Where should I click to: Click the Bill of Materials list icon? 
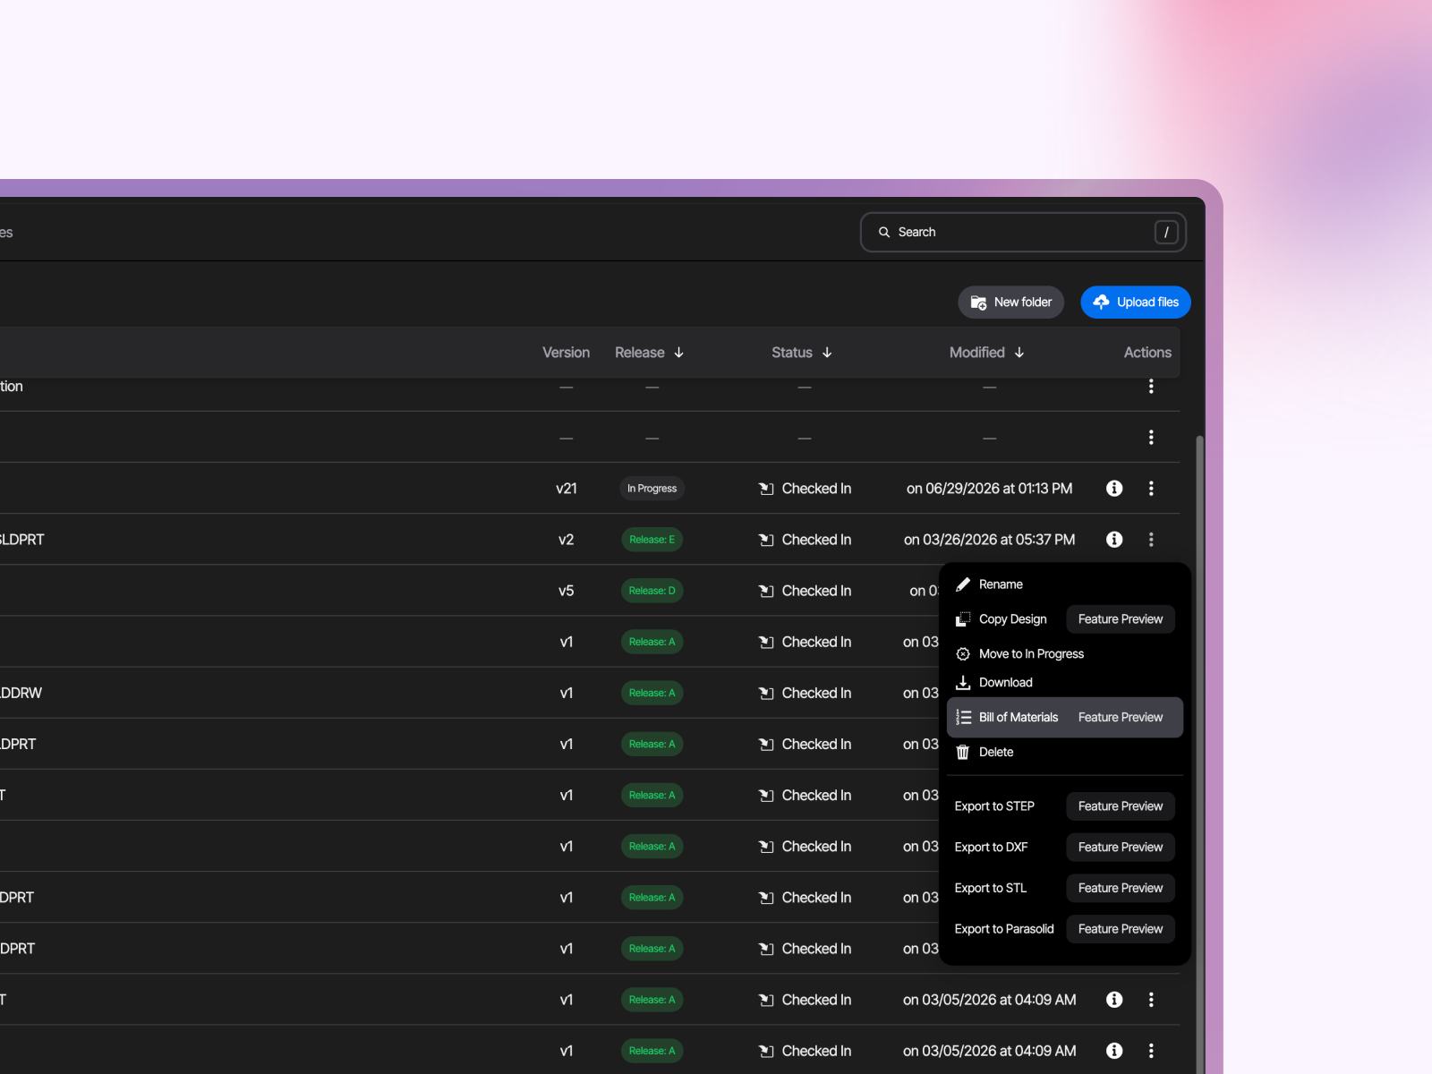(963, 718)
